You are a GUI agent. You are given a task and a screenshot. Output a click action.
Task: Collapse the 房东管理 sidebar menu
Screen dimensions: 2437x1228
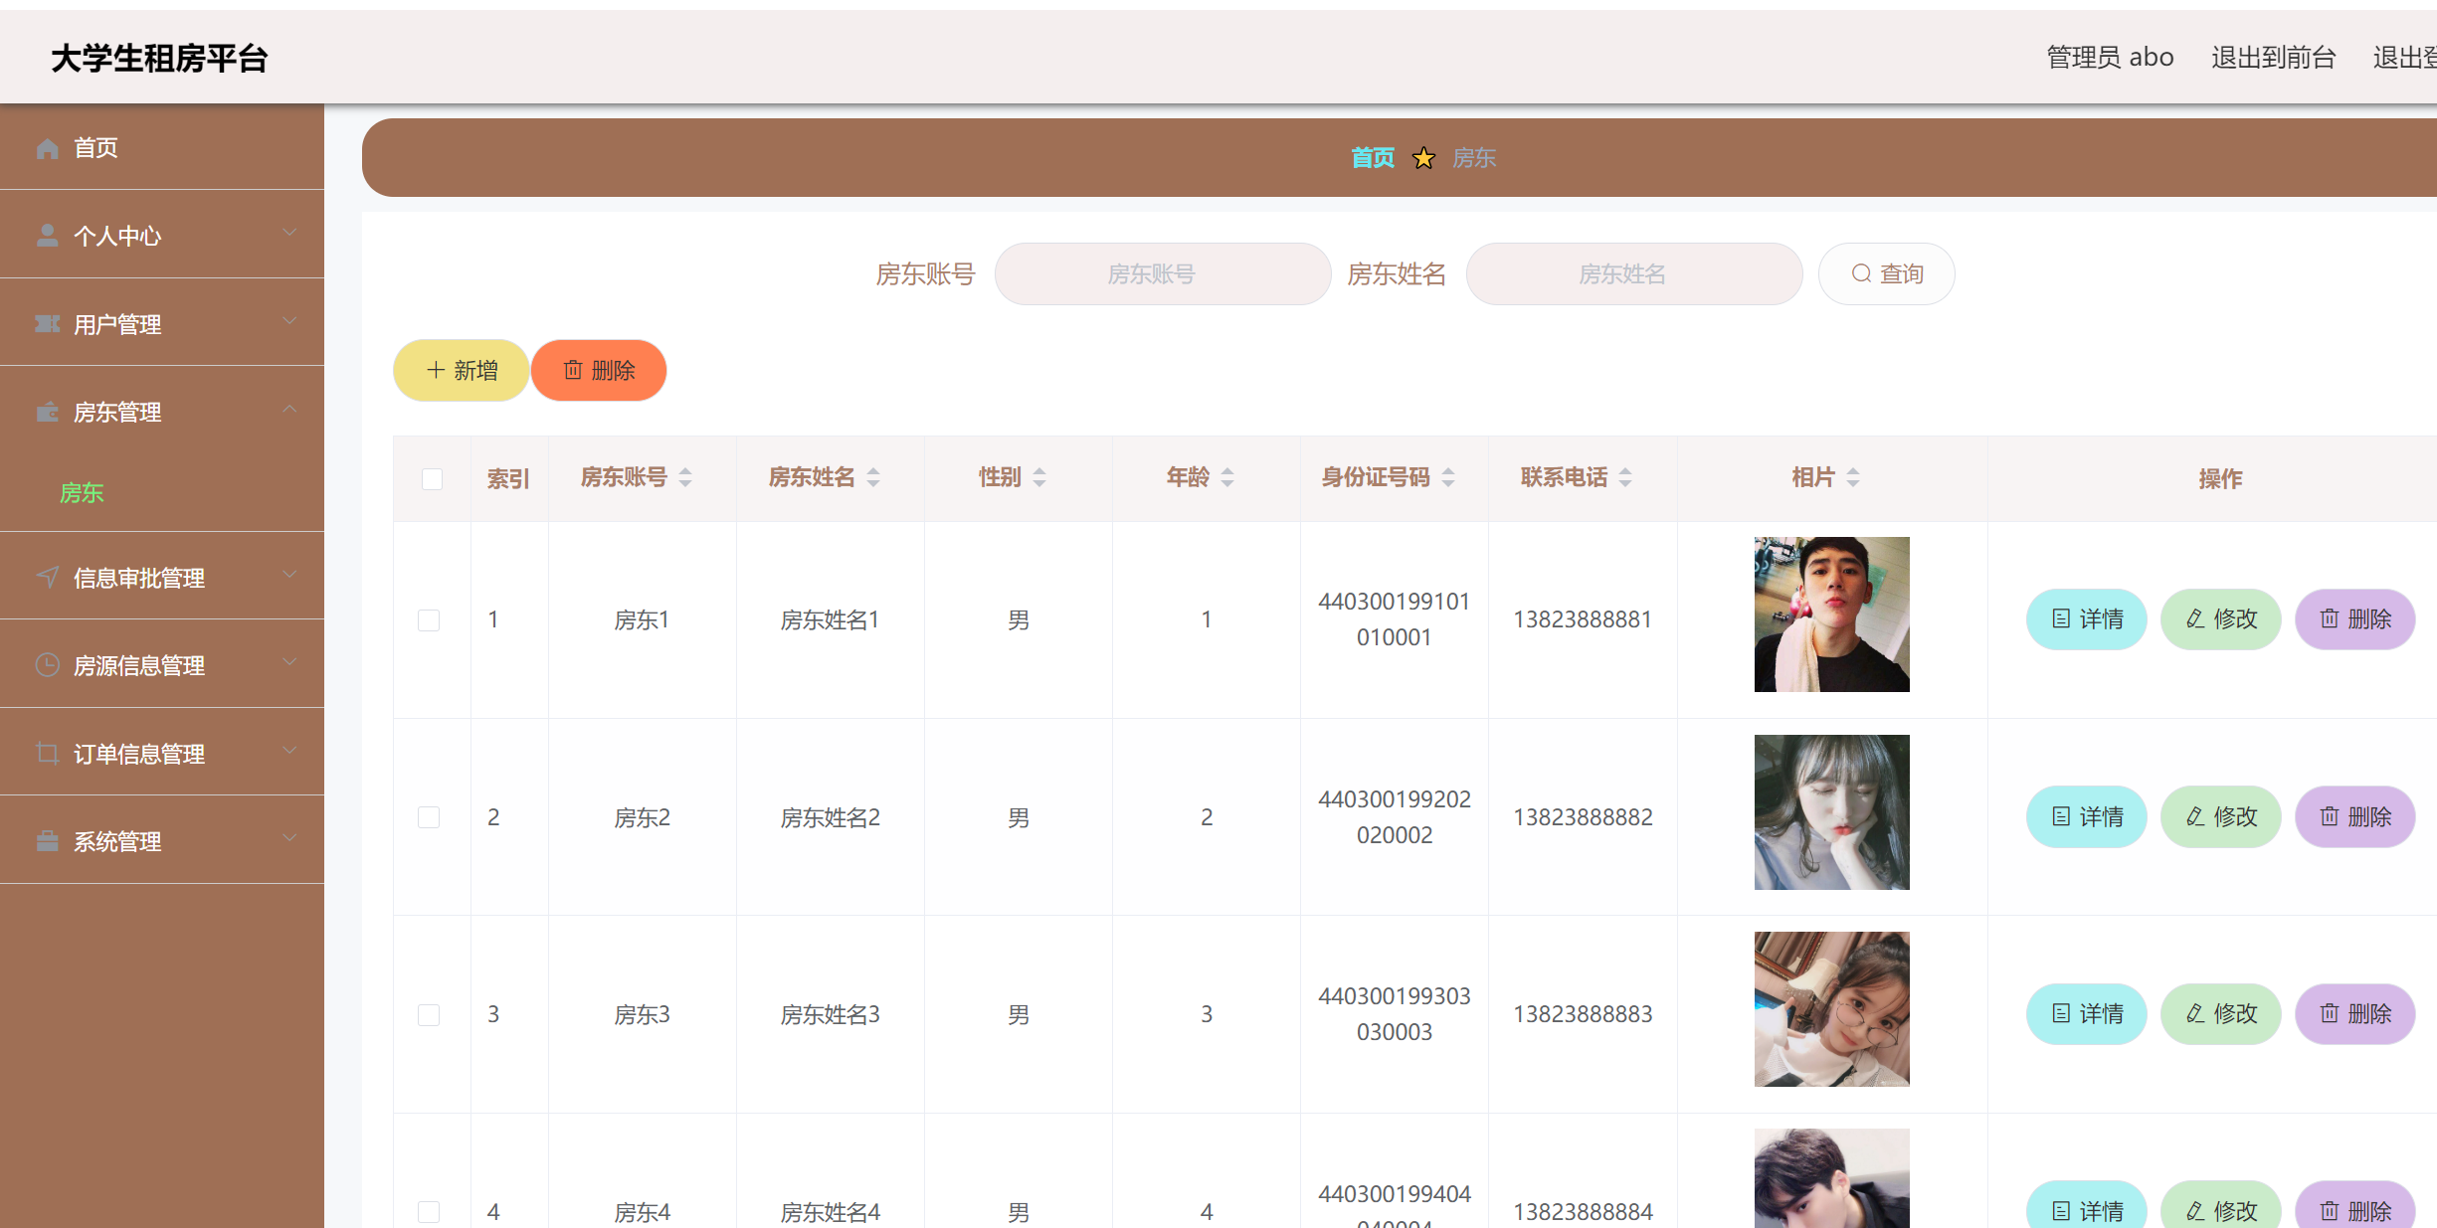pos(161,412)
